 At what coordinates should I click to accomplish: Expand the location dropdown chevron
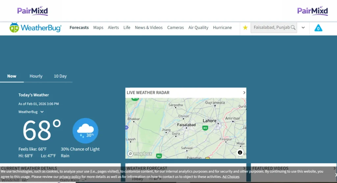coord(303,28)
